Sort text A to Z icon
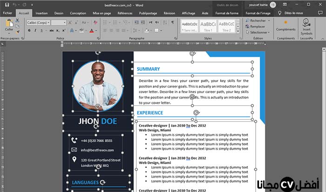Screen dimensions: 326x192 point(165,22)
